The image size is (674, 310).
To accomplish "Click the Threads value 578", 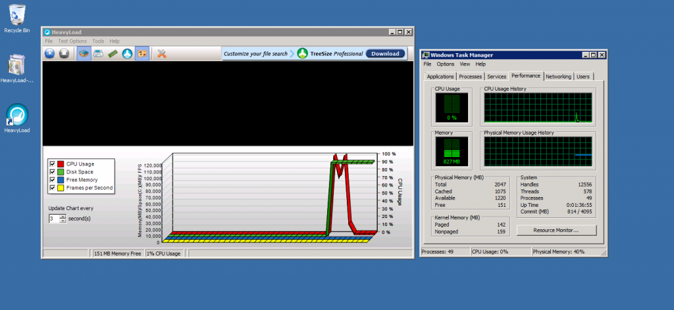I will point(588,191).
